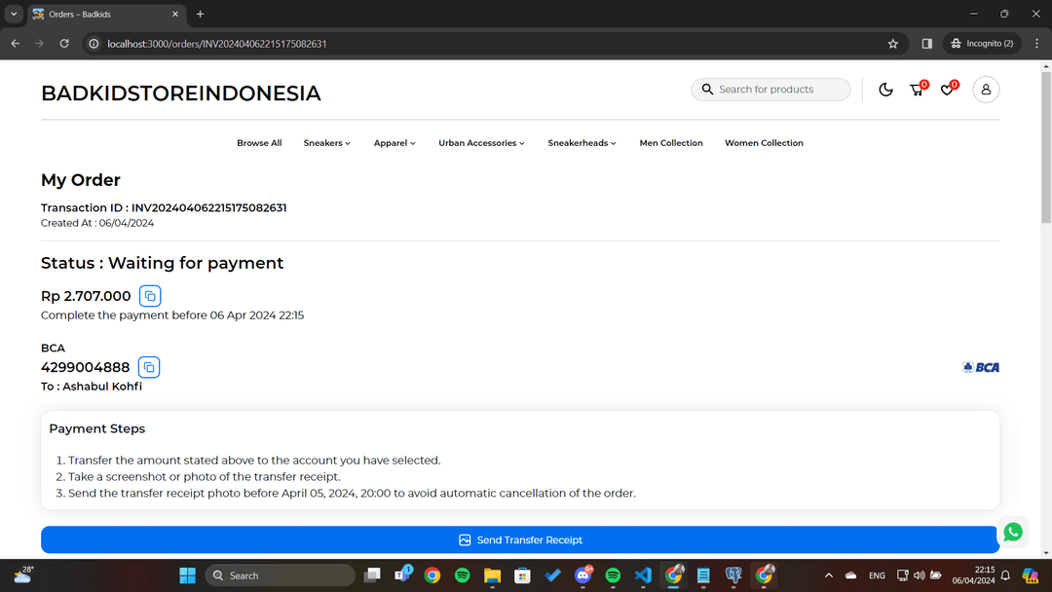Go to Women Collection

tap(764, 143)
